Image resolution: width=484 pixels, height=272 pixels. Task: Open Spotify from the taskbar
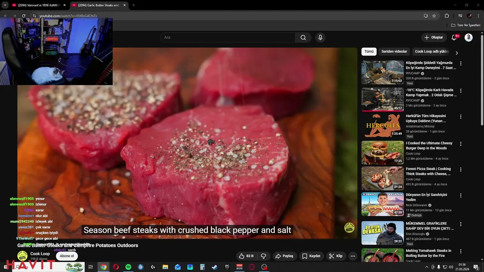coord(128,267)
